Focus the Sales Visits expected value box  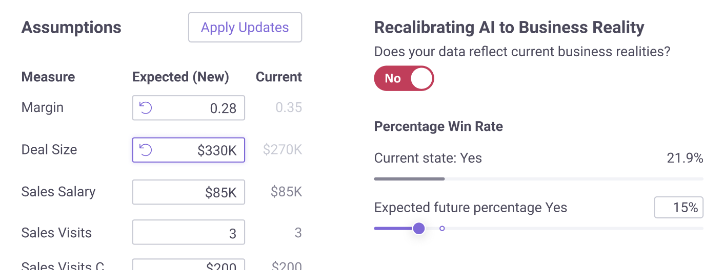pyautogui.click(x=189, y=233)
